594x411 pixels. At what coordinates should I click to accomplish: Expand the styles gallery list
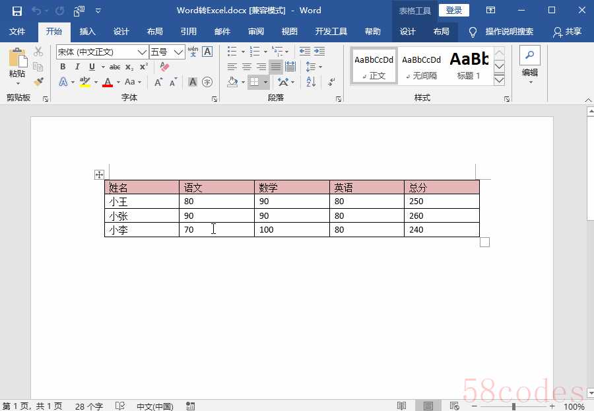pos(500,80)
